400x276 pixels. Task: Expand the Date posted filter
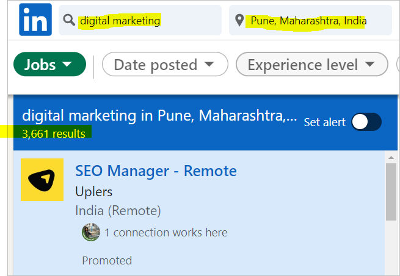165,64
